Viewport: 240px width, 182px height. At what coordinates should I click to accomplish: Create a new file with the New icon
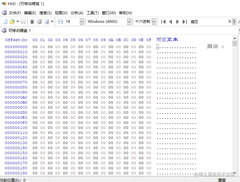(5, 21)
